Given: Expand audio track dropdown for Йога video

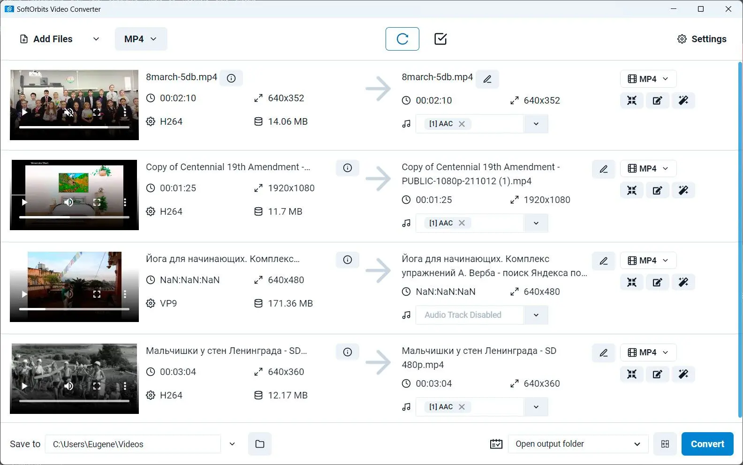Looking at the screenshot, I should point(536,315).
